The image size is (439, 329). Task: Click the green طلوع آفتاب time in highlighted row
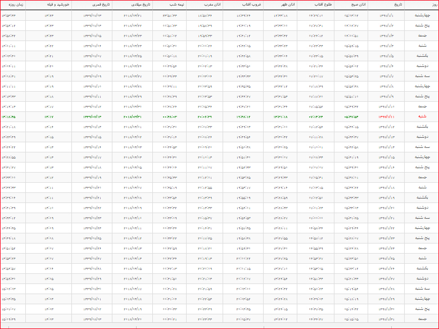coord(316,116)
